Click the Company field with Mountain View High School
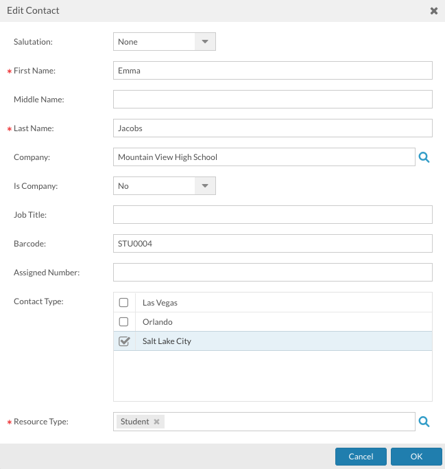 264,157
